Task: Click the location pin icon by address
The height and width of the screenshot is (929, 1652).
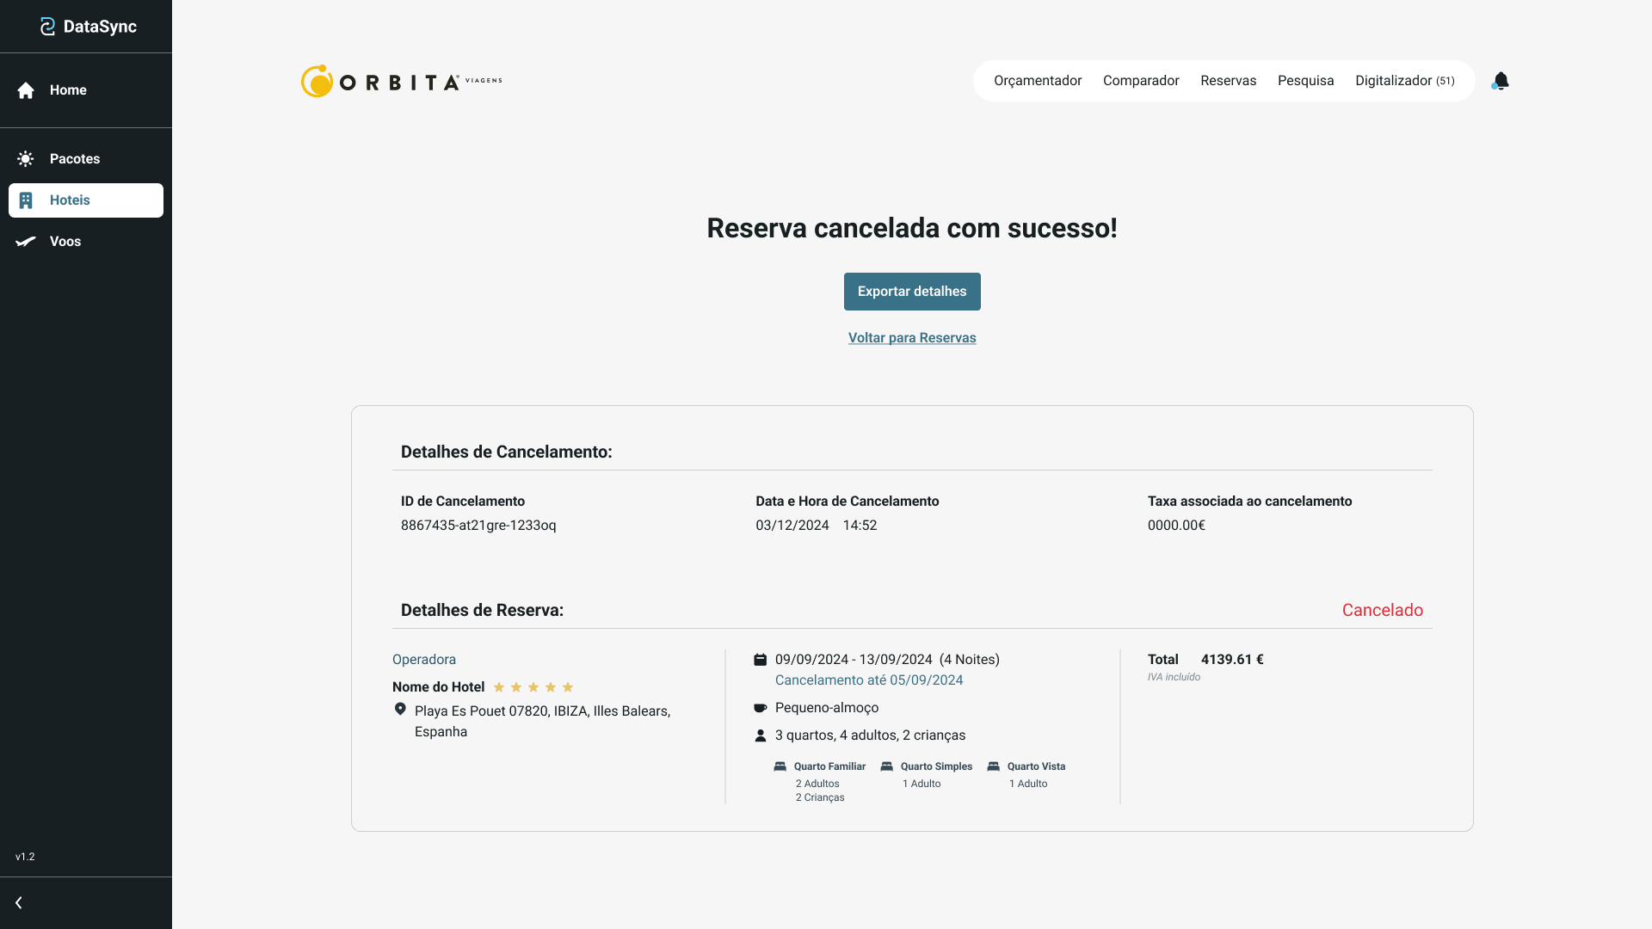Action: pyautogui.click(x=400, y=710)
